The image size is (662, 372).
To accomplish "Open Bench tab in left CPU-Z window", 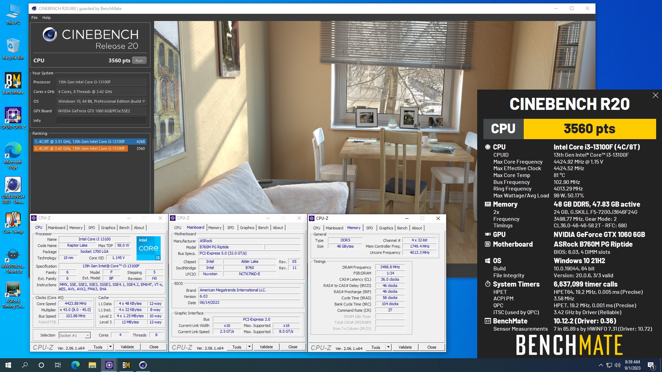I will point(124,228).
